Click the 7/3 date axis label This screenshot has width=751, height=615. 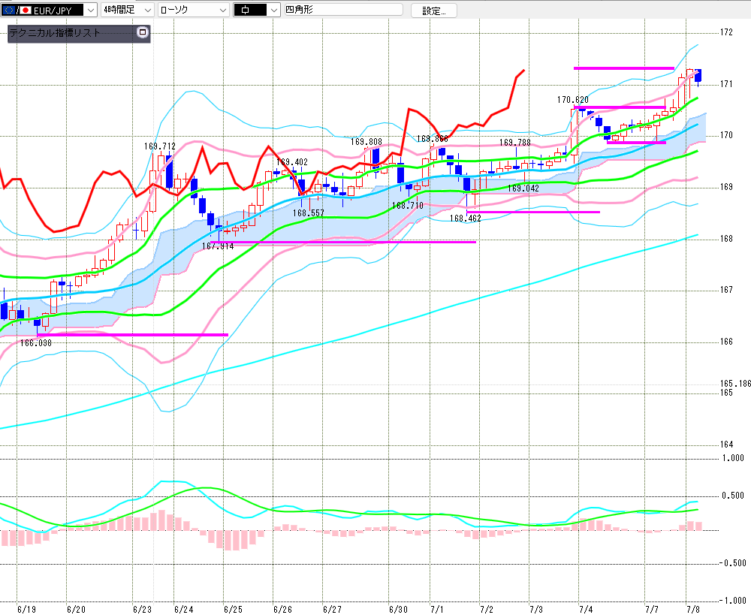point(536,609)
